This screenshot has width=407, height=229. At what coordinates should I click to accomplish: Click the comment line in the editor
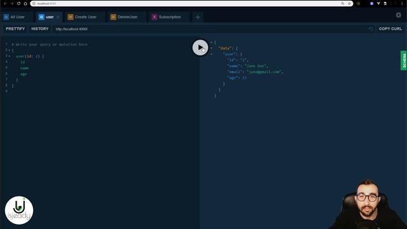point(50,45)
